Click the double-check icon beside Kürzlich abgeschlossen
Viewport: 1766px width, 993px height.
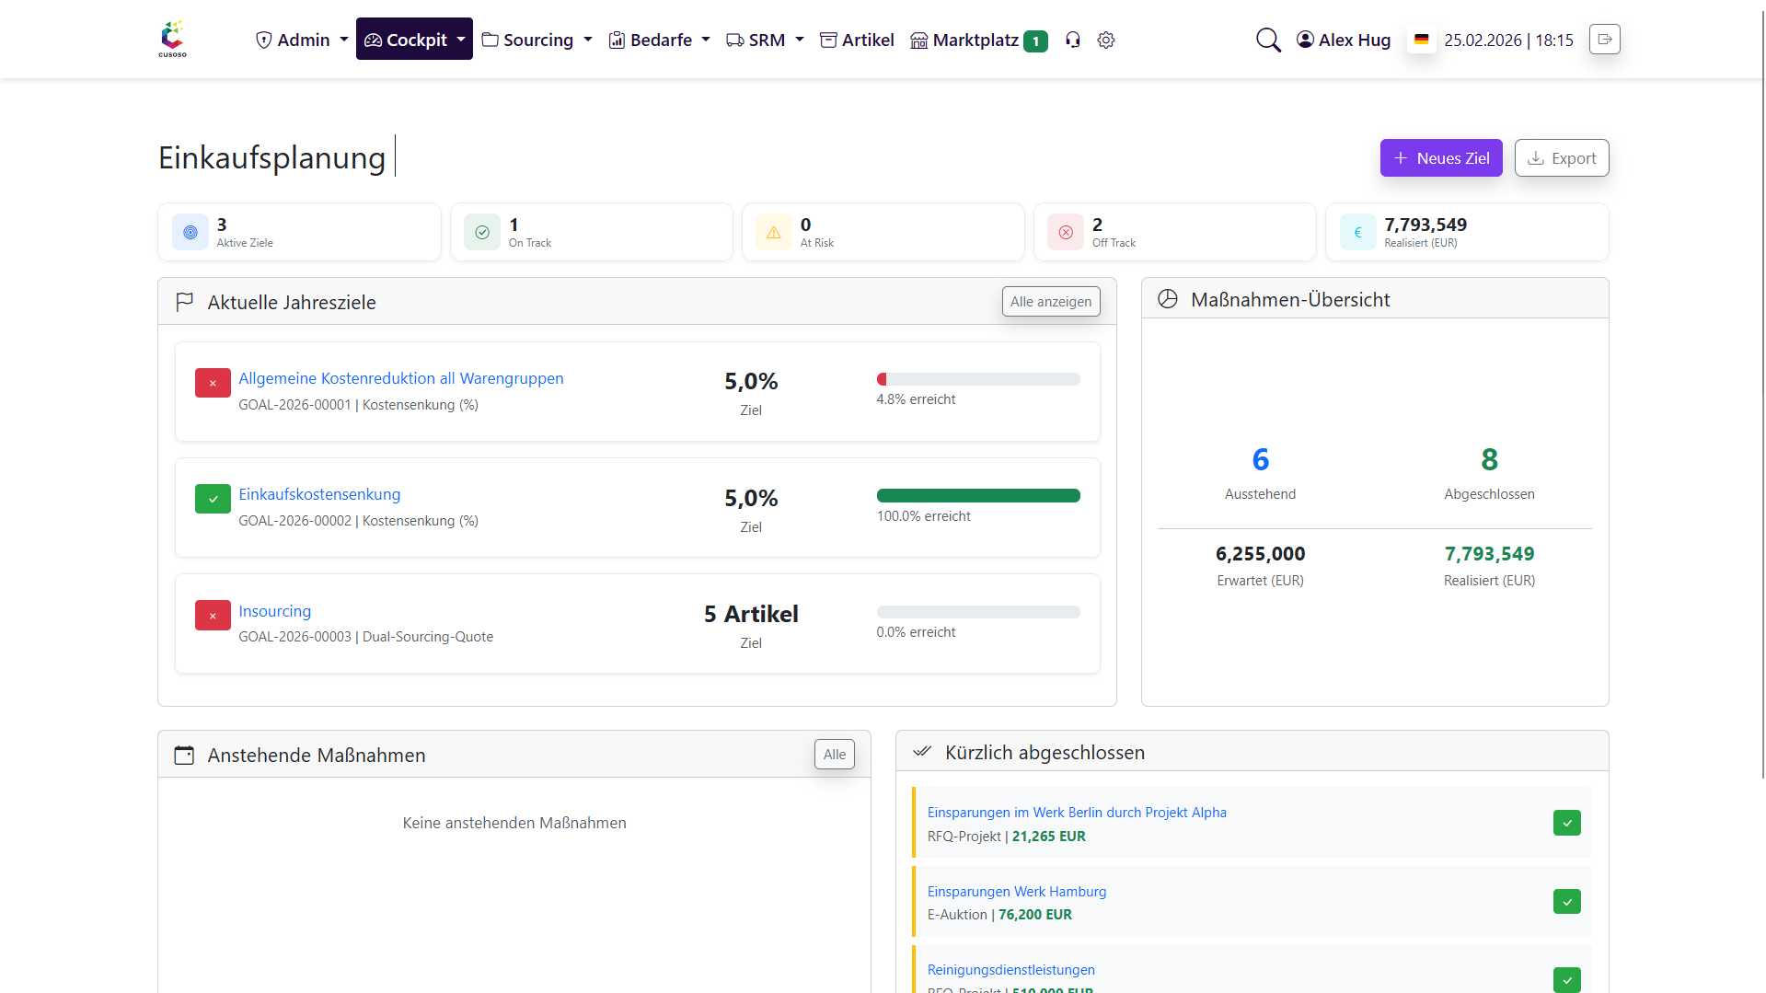point(922,752)
